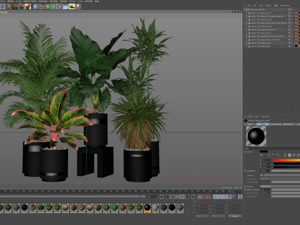Open the Model dropdown in material color settings

[x=280, y=186]
